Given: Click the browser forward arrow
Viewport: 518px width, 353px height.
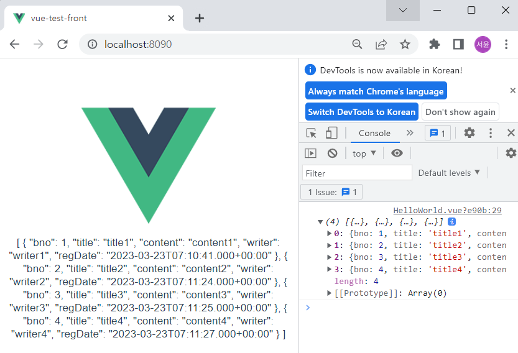Looking at the screenshot, I should point(39,44).
